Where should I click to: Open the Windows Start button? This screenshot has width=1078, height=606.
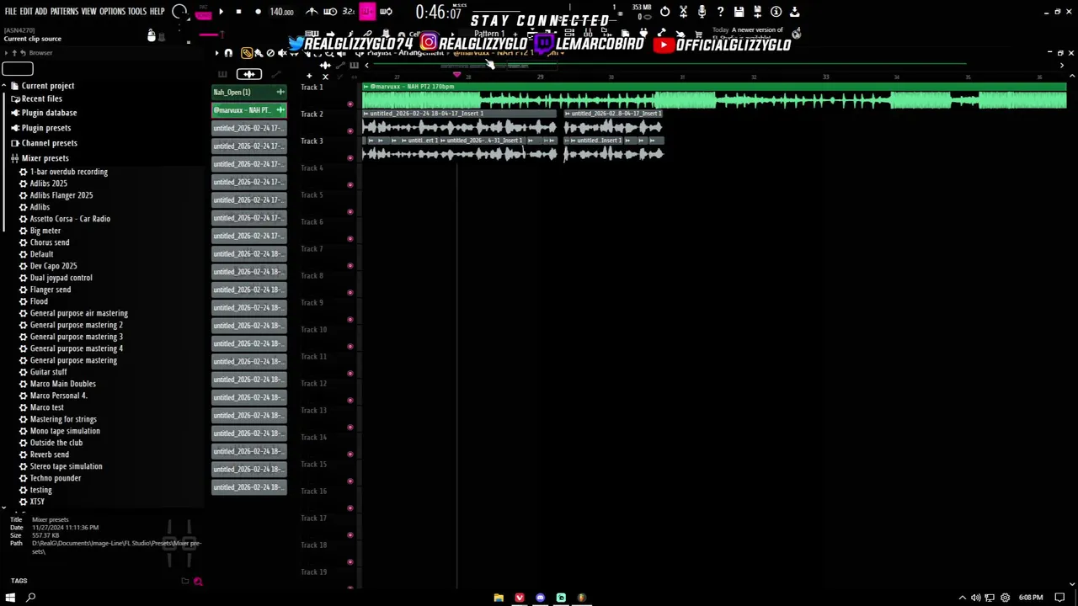(10, 598)
